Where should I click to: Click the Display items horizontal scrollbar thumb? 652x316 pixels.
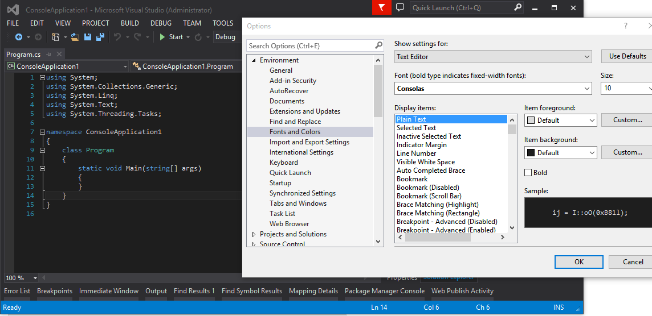click(x=438, y=238)
